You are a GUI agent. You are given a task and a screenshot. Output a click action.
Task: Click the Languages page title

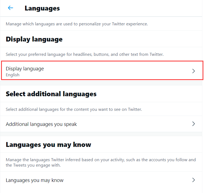(x=42, y=9)
